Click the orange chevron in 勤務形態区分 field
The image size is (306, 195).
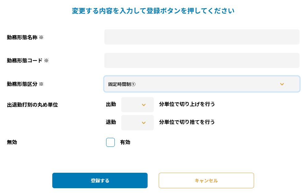pyautogui.click(x=282, y=84)
